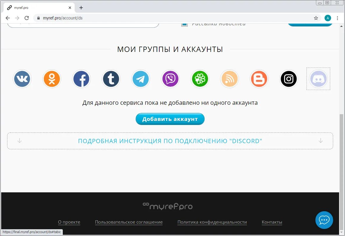Open the О проекте footer link

click(69, 222)
